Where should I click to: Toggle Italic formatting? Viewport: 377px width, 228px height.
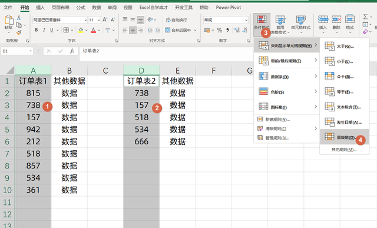click(x=44, y=30)
